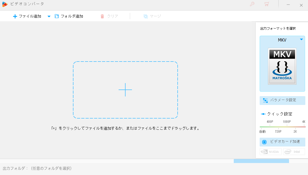The height and width of the screenshot is (175, 308).
Task: Click the フォルダ追加 folder icon
Action: pos(57,16)
